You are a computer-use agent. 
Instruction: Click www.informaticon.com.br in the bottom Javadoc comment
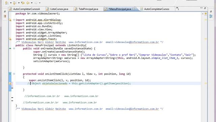click(x=86, y=109)
